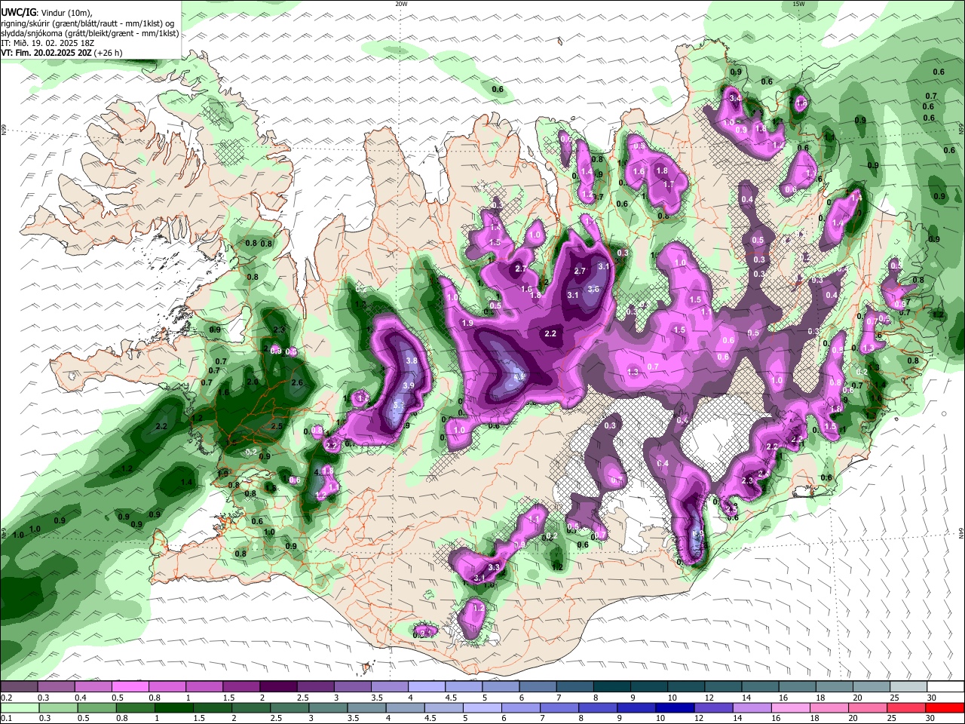Screen dimensions: 965x724
Task: Click the '20W' longitude label at top
Action: 401,4
